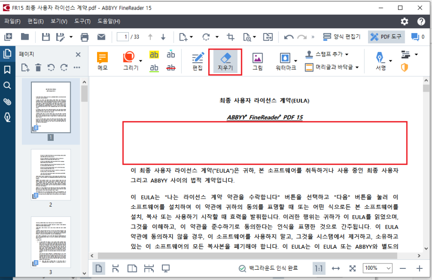Select the yellow highlight text tool

[x=154, y=55]
